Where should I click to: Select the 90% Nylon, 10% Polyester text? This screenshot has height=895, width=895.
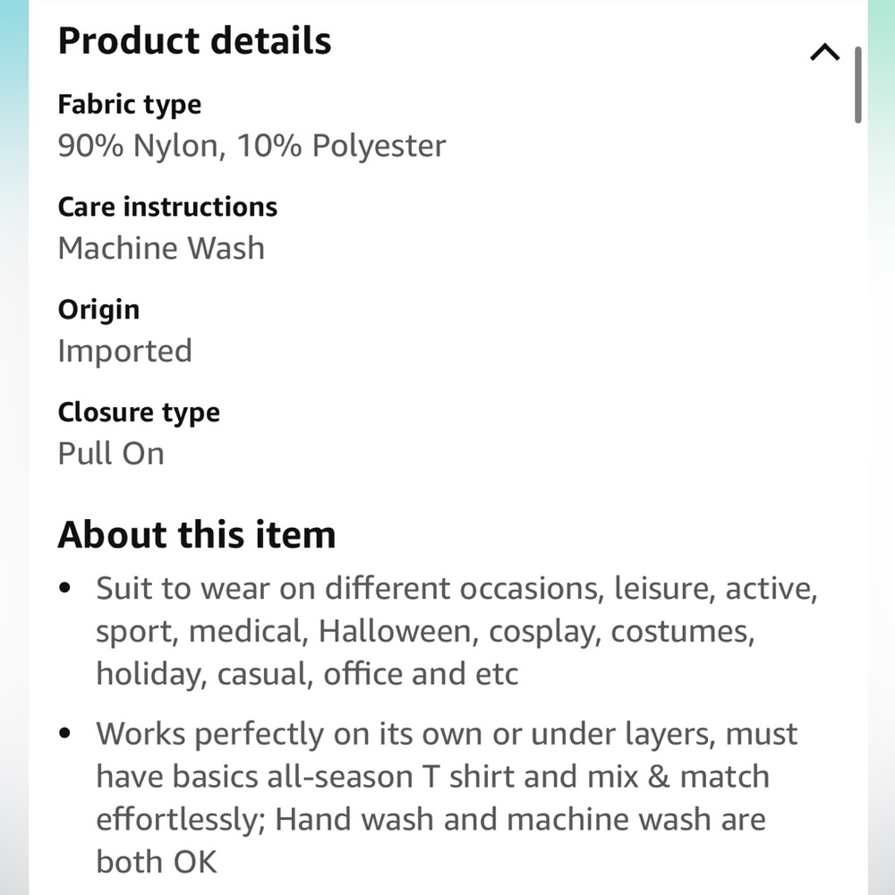(x=251, y=146)
